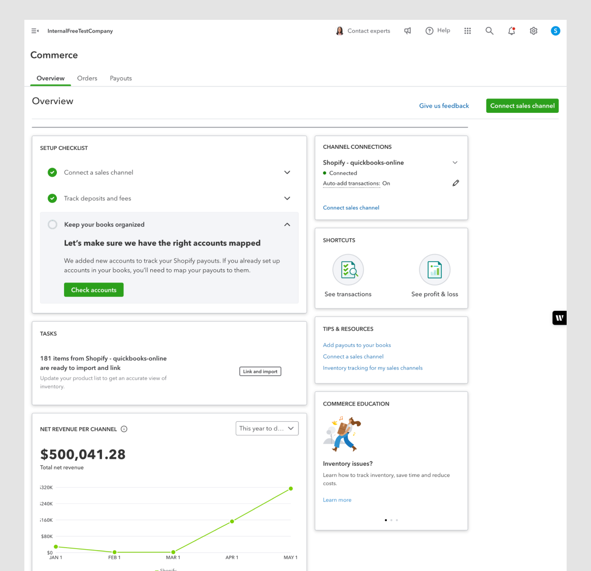Edit Auto-add transactions with the pencil icon
Image resolution: width=591 pixels, height=571 pixels.
(x=455, y=183)
